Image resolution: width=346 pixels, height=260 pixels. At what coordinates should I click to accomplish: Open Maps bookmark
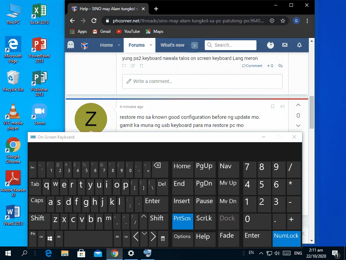coord(154,31)
